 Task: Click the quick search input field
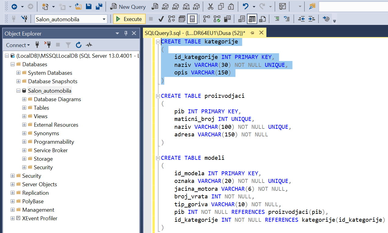[x=353, y=6]
